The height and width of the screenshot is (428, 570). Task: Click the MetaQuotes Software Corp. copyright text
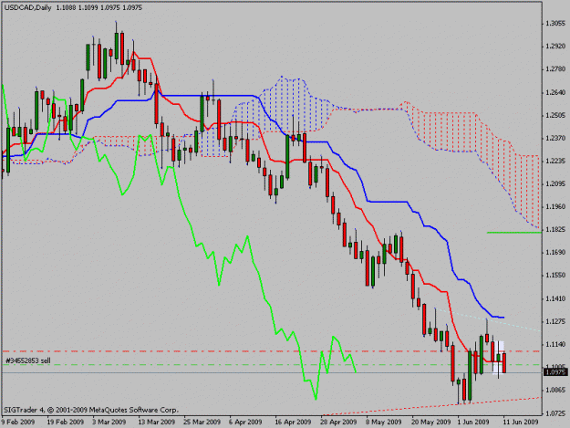click(91, 410)
